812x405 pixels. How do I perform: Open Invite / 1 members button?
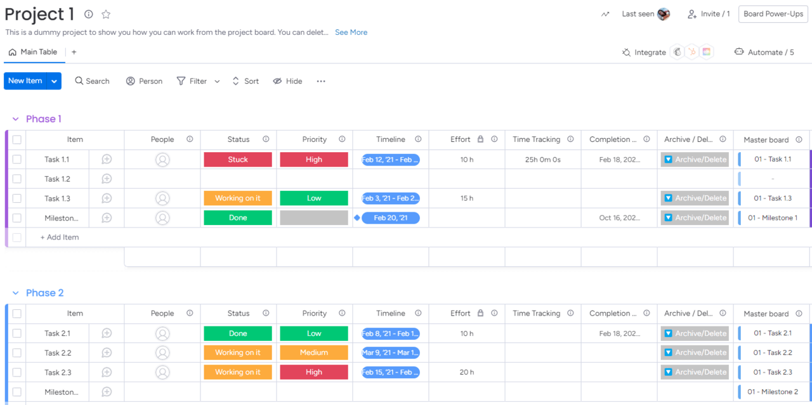coord(709,14)
